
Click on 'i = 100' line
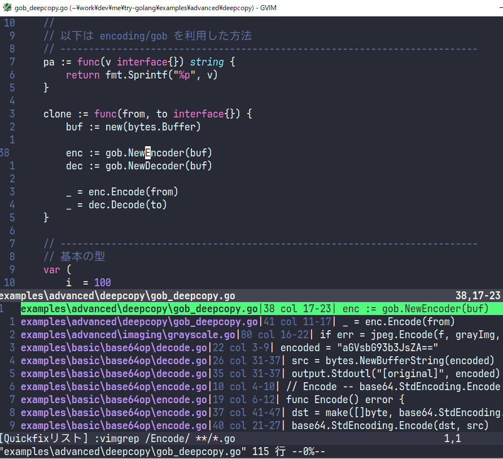89,283
